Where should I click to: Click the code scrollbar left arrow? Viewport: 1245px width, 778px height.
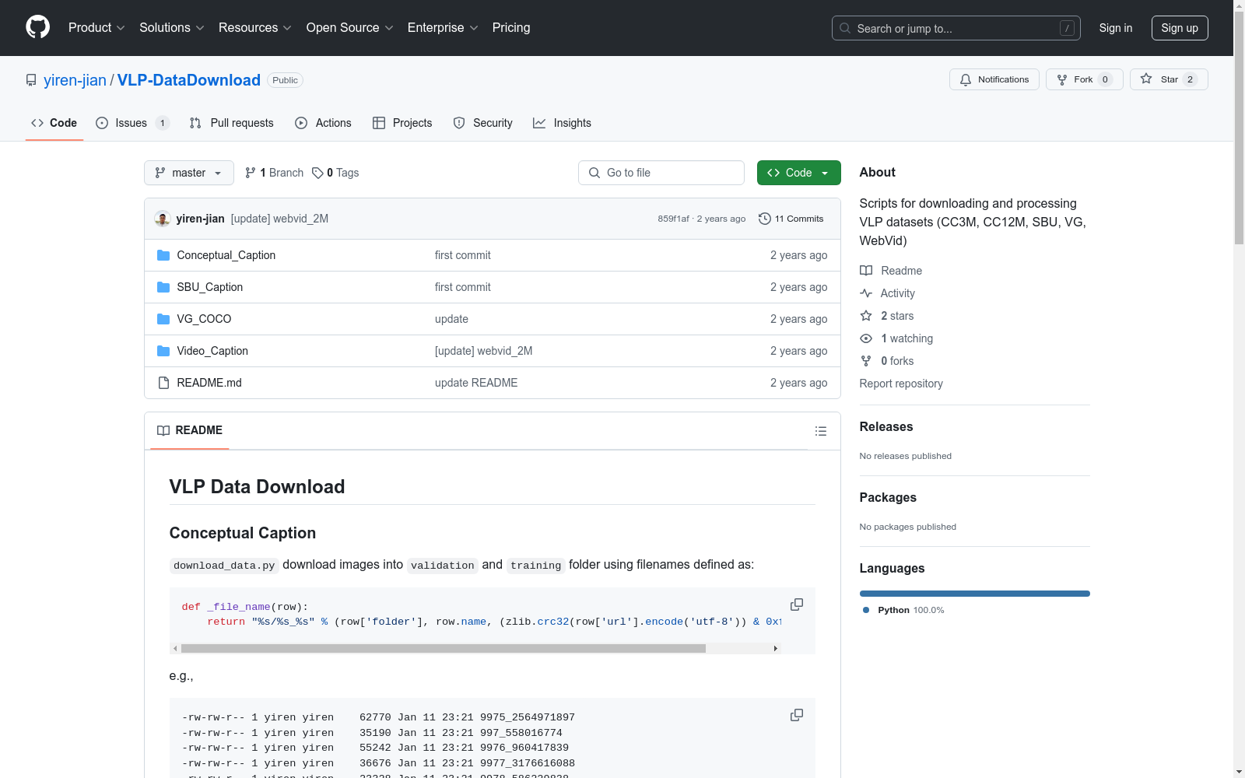tap(175, 648)
